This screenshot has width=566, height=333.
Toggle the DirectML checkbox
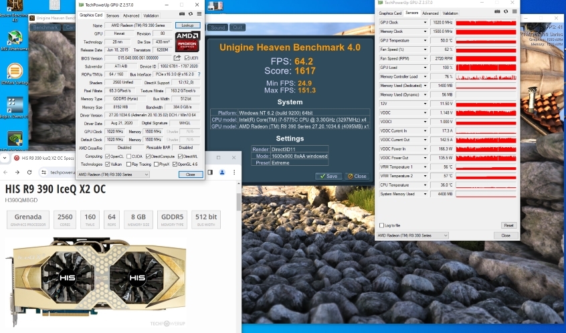[180, 156]
